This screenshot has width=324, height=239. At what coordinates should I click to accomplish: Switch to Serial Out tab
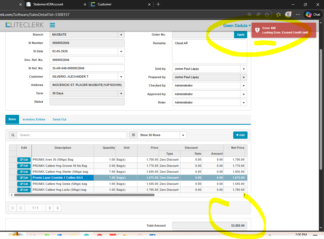point(59,119)
